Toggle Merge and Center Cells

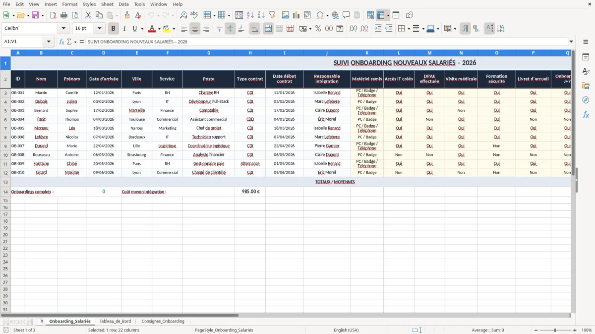[268, 29]
